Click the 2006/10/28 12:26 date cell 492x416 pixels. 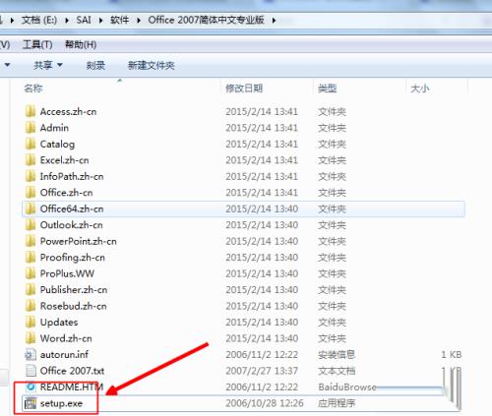pos(265,403)
